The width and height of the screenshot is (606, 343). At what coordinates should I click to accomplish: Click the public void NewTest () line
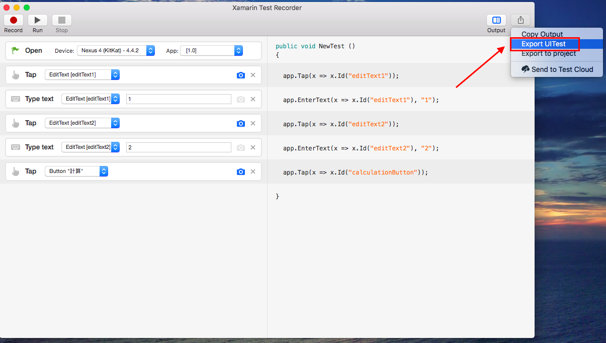pos(315,46)
